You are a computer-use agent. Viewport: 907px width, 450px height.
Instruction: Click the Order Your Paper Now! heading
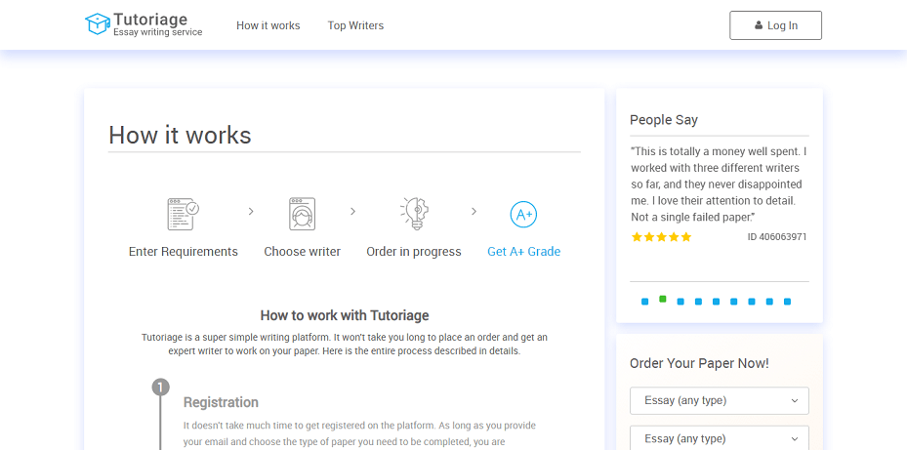pos(699,363)
